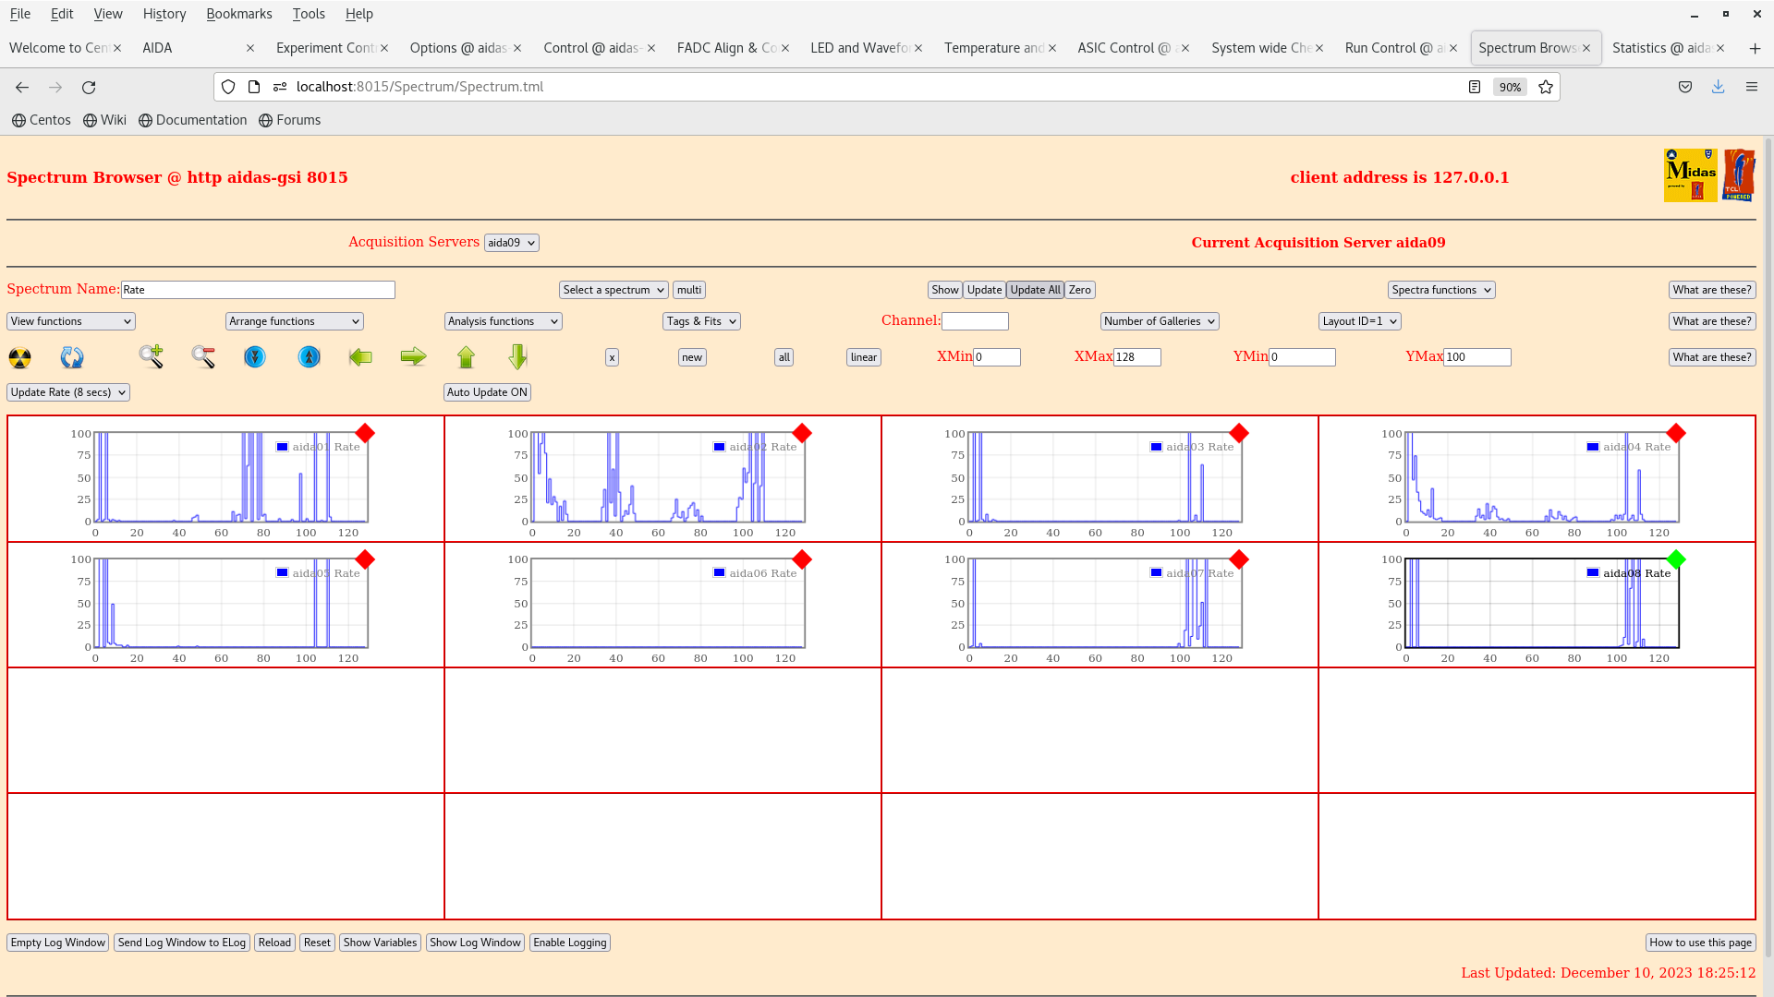1774x997 pixels.
Task: Click the blue circle down-arrow icon
Action: [x=255, y=356]
